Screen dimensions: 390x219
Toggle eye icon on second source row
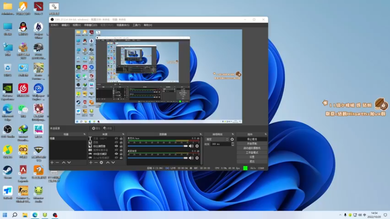point(116,142)
